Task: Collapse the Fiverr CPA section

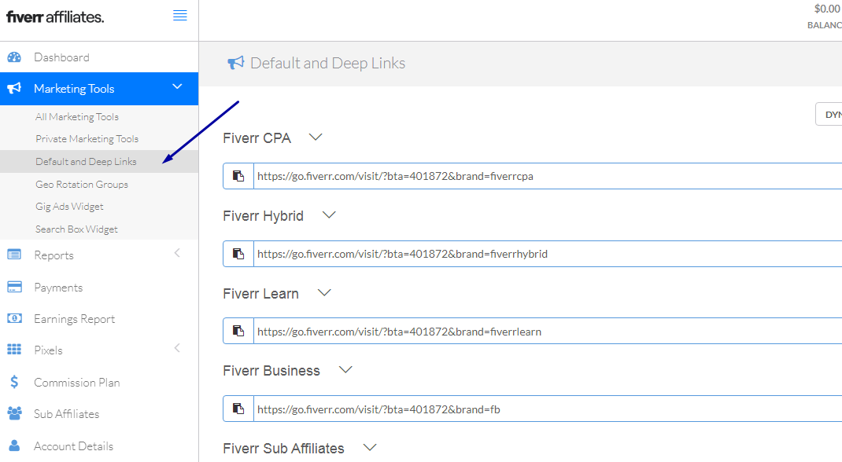Action: tap(316, 137)
